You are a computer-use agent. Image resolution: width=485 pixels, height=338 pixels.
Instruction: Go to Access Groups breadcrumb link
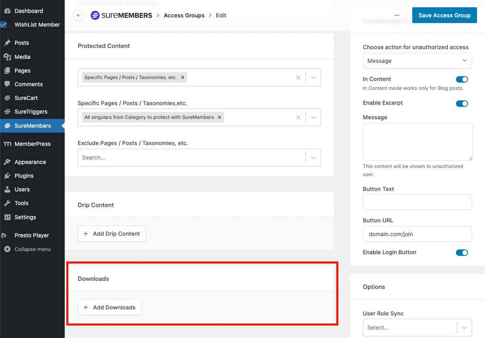click(x=184, y=15)
